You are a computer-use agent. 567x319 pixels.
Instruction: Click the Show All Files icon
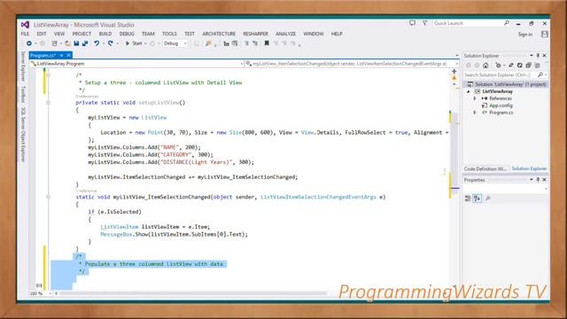pos(538,66)
